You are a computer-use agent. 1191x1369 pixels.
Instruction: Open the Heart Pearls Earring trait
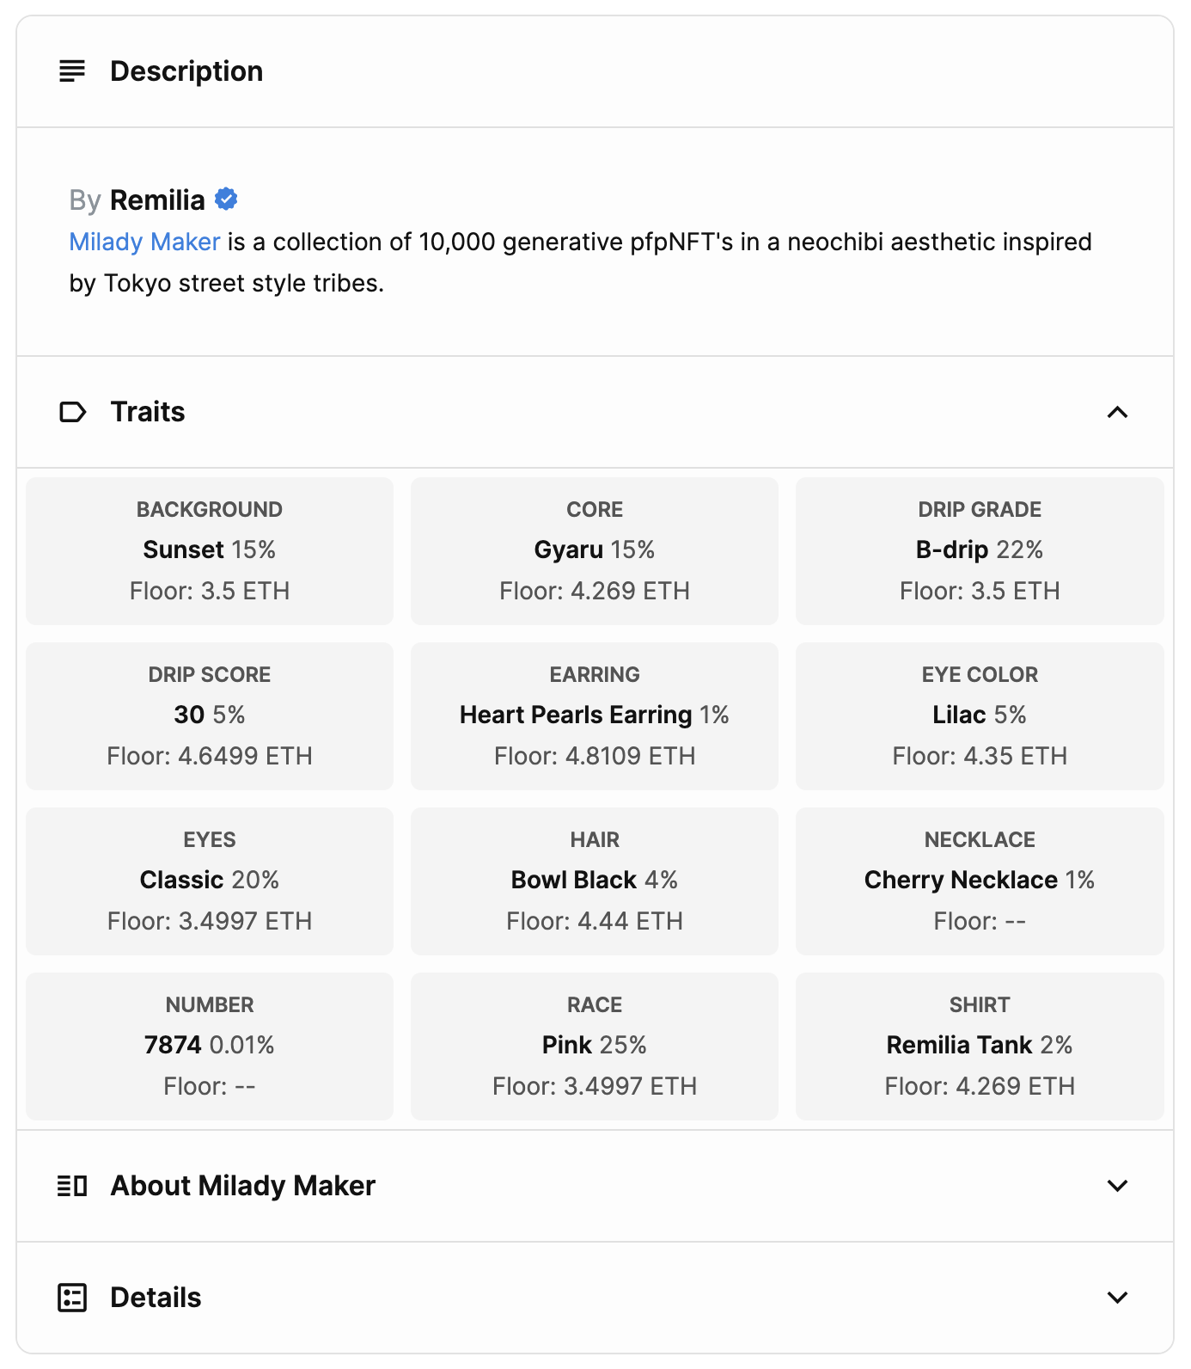[x=595, y=716]
